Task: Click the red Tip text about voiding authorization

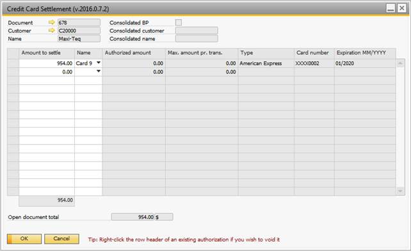Action: 184,240
